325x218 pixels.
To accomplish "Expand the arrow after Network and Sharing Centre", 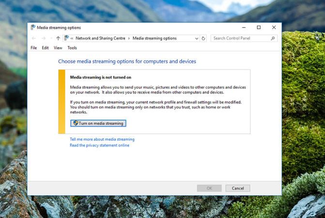I will [129, 38].
